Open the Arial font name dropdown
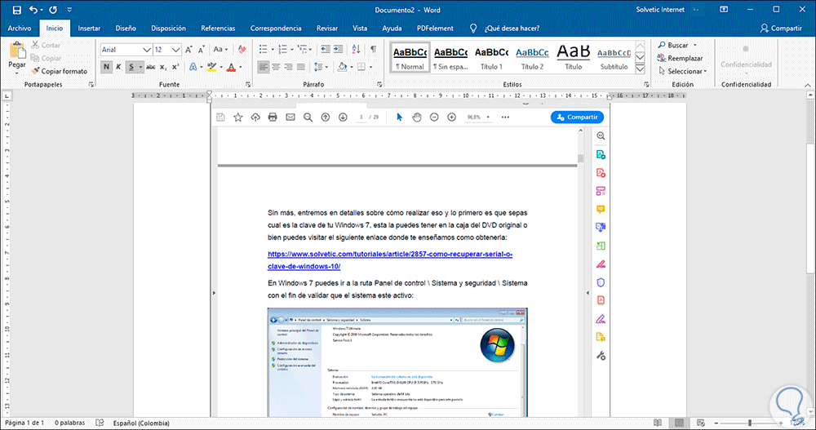 click(147, 50)
